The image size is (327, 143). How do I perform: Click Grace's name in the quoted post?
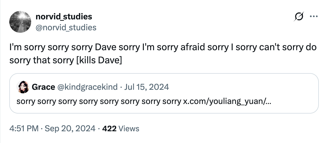pyautogui.click(x=43, y=87)
